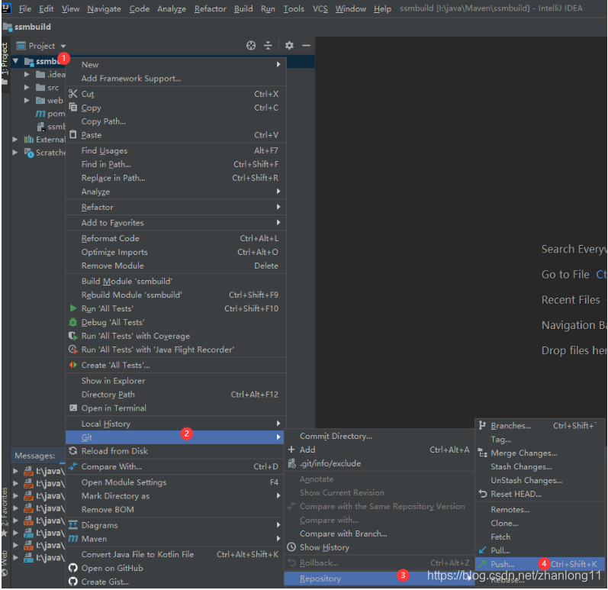608x590 pixels.
Task: Choose Fetch in Repository submenu
Action: click(x=500, y=537)
